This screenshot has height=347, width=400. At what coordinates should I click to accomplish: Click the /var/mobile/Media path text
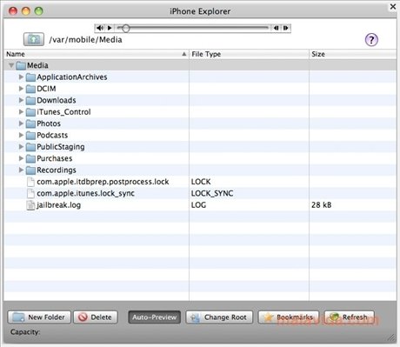click(x=85, y=40)
